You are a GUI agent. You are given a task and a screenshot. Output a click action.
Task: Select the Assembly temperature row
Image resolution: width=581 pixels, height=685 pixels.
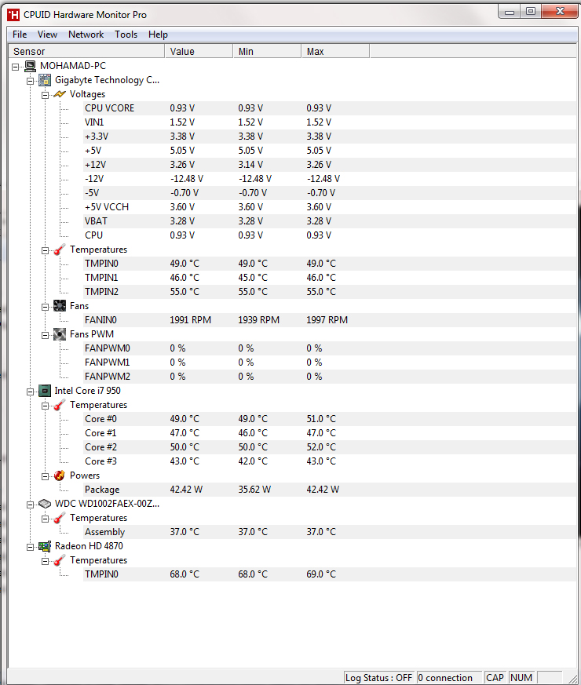click(330, 532)
